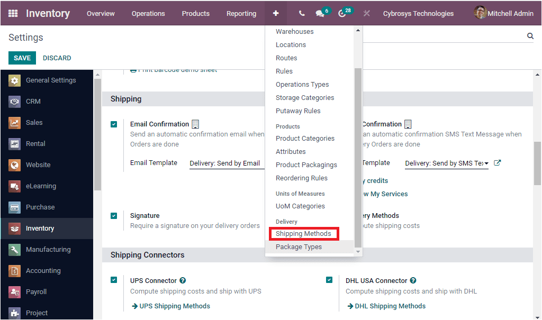
Task: Uncheck the Email Confirmation option
Action: (114, 124)
